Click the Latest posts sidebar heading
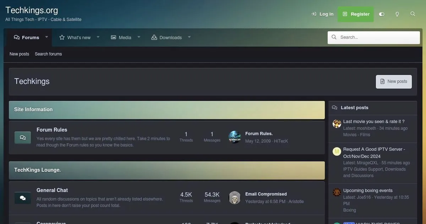Viewport: 426px width, 224px height. pyautogui.click(x=355, y=108)
